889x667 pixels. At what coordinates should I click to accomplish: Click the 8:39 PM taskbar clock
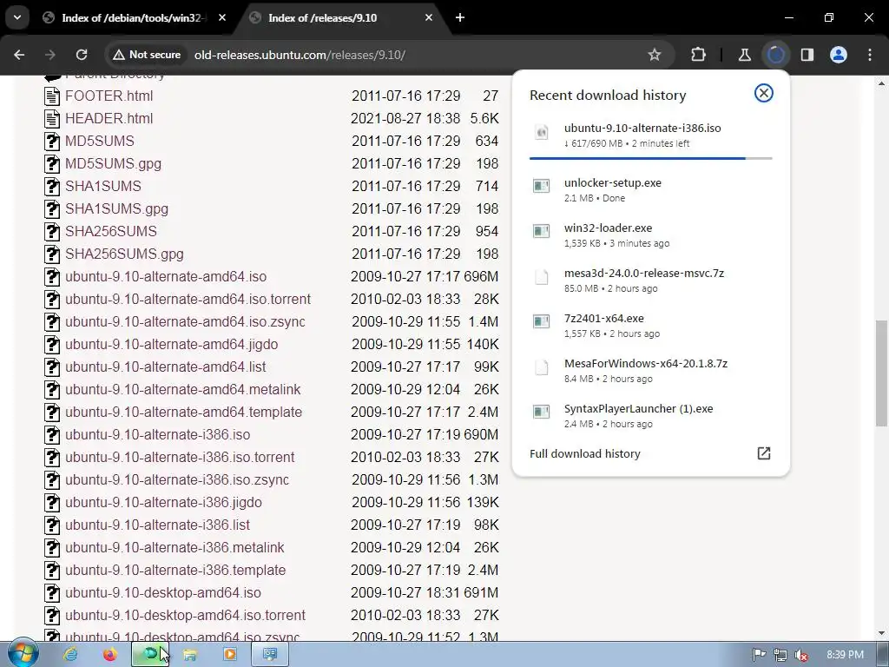[846, 655]
